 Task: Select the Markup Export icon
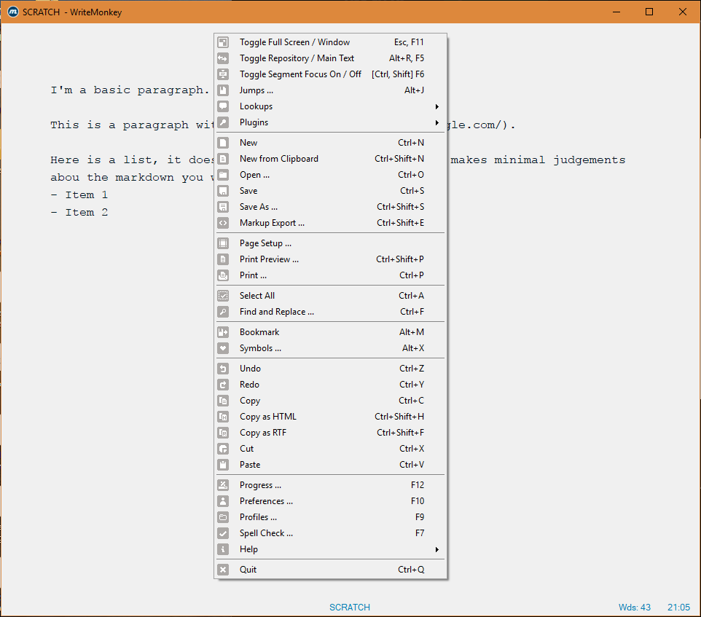coord(223,223)
